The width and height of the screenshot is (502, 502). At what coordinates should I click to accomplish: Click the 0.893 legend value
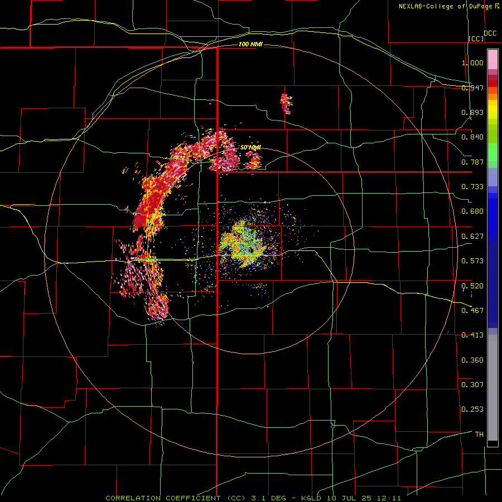tap(472, 112)
